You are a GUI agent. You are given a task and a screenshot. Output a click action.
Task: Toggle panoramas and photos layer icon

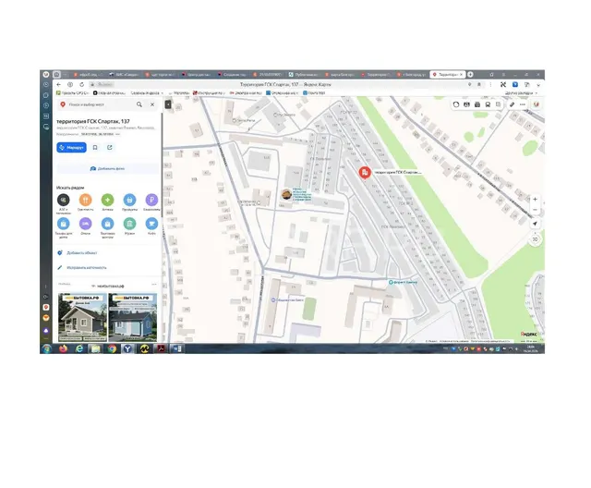pyautogui.click(x=477, y=104)
